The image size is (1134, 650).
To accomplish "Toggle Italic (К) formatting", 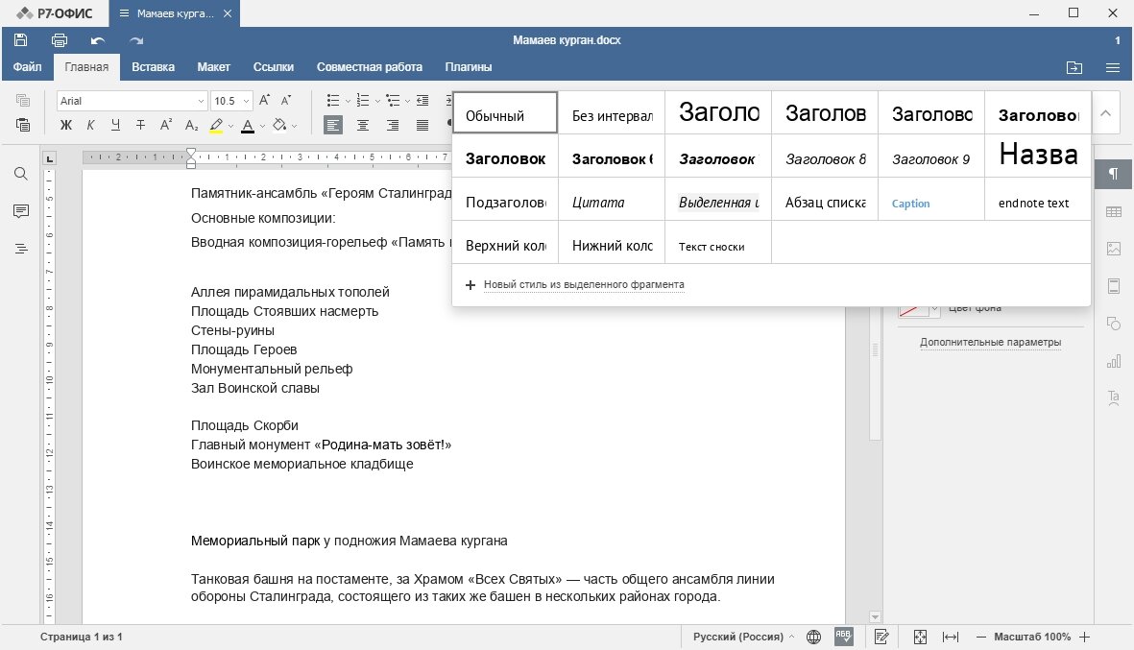I will pyautogui.click(x=90, y=125).
